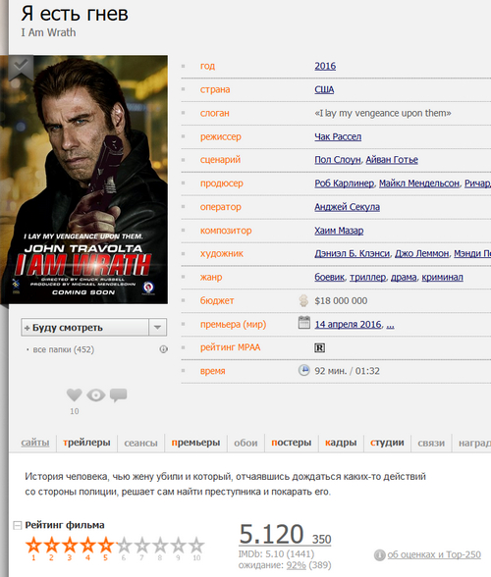
Task: Open the info icon beside все папки
Action: coord(163,349)
